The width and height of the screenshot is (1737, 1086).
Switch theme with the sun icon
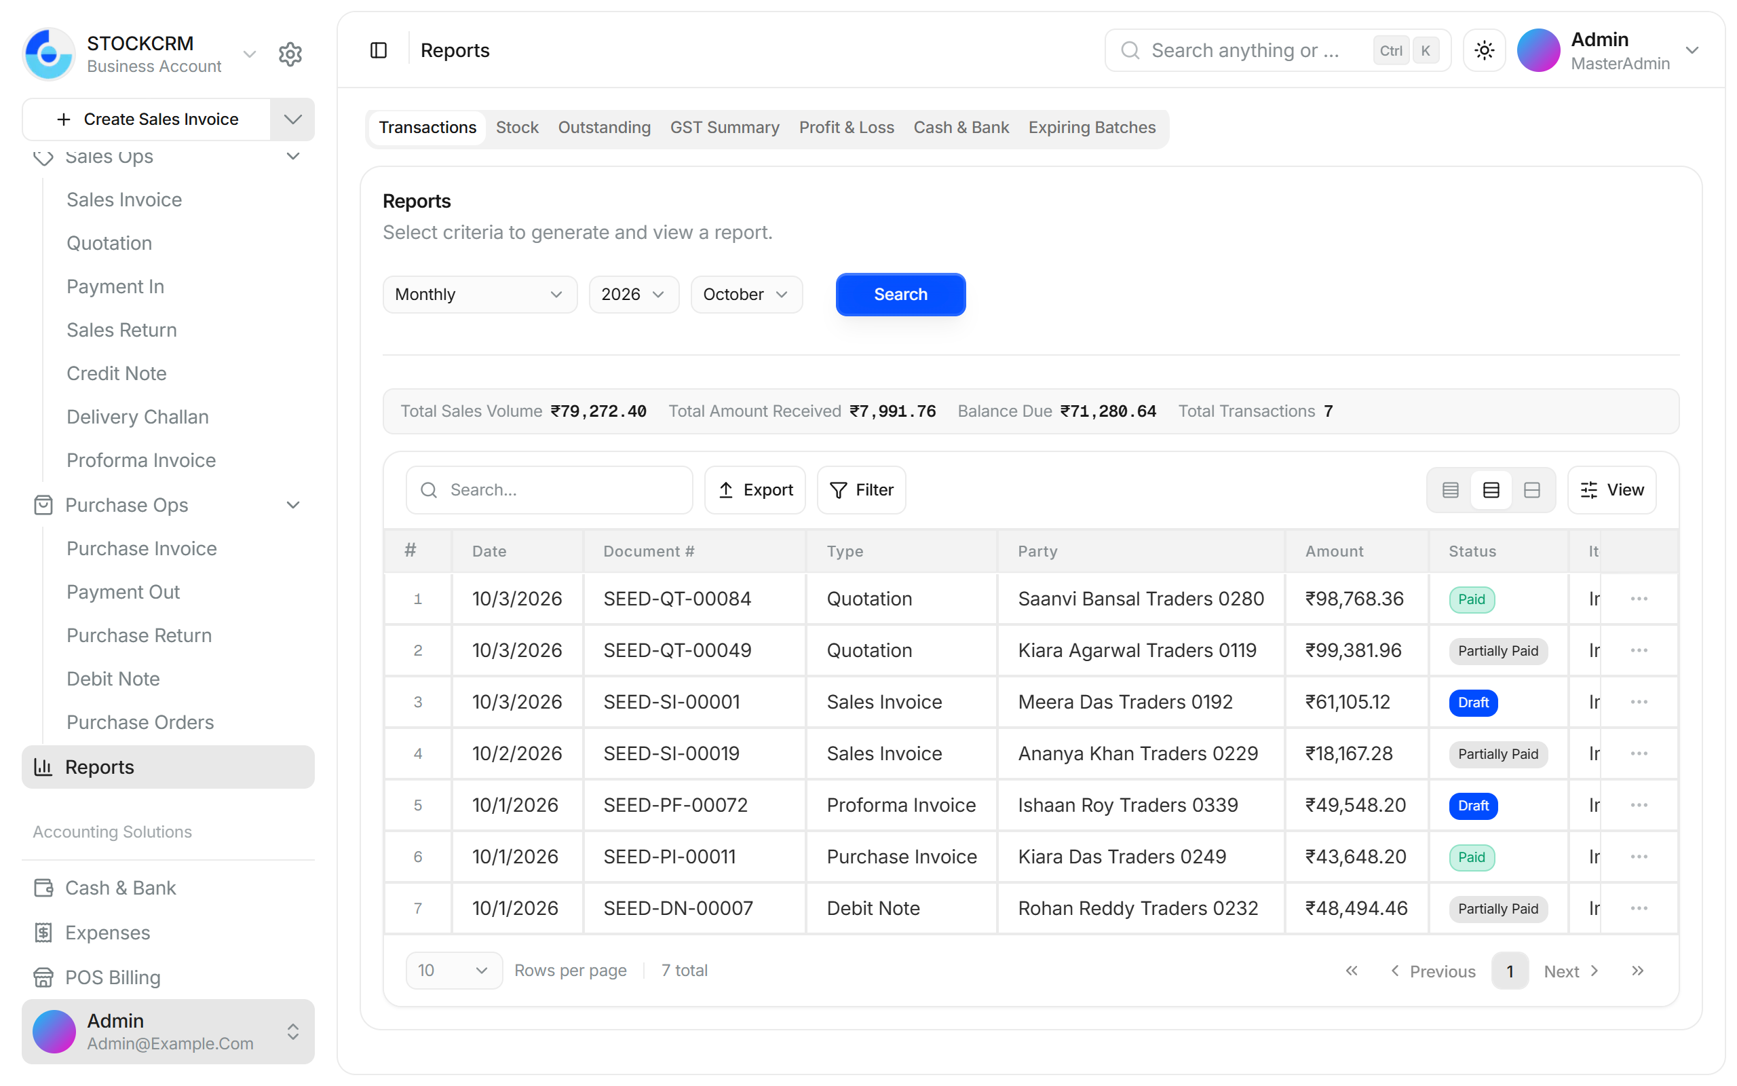[1484, 50]
